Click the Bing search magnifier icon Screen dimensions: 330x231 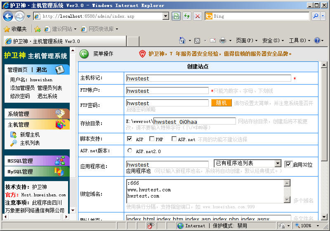click(x=316, y=16)
